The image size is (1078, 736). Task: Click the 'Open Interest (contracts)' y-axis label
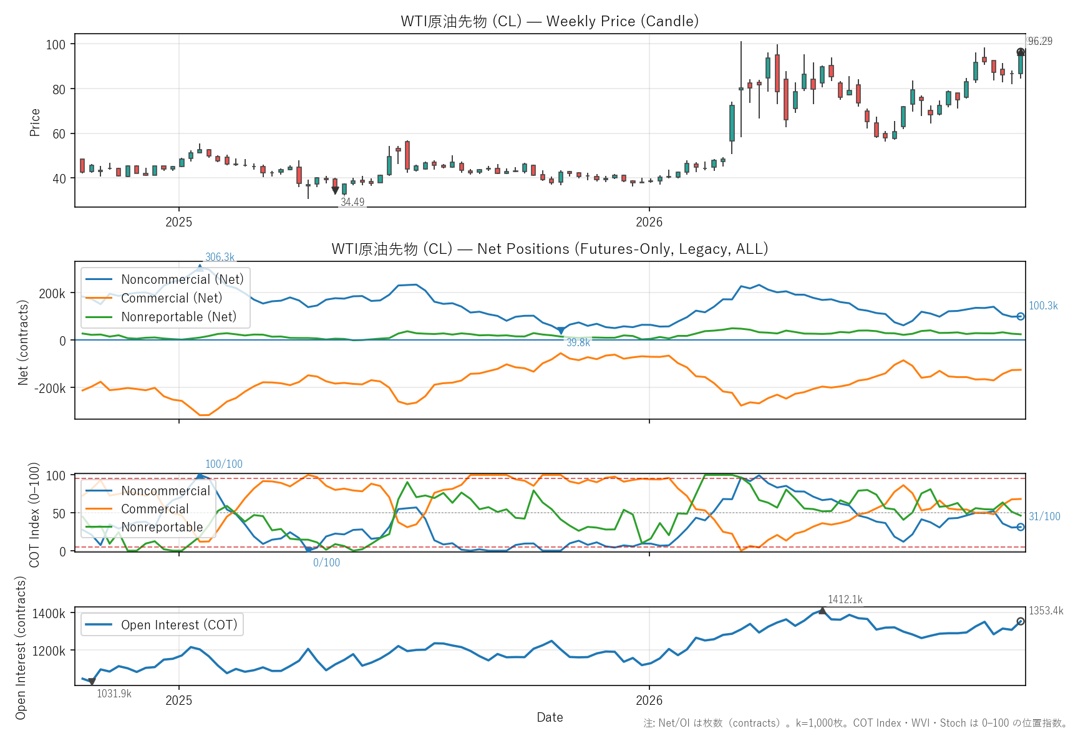[21, 647]
